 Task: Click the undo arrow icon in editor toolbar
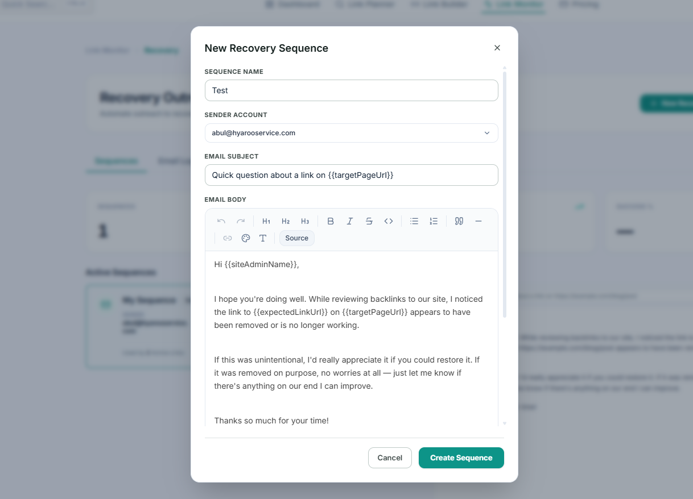pyautogui.click(x=221, y=221)
